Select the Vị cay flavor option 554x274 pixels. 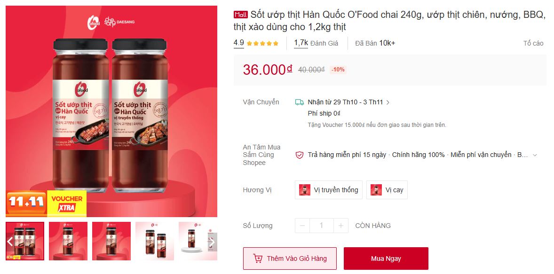387,190
